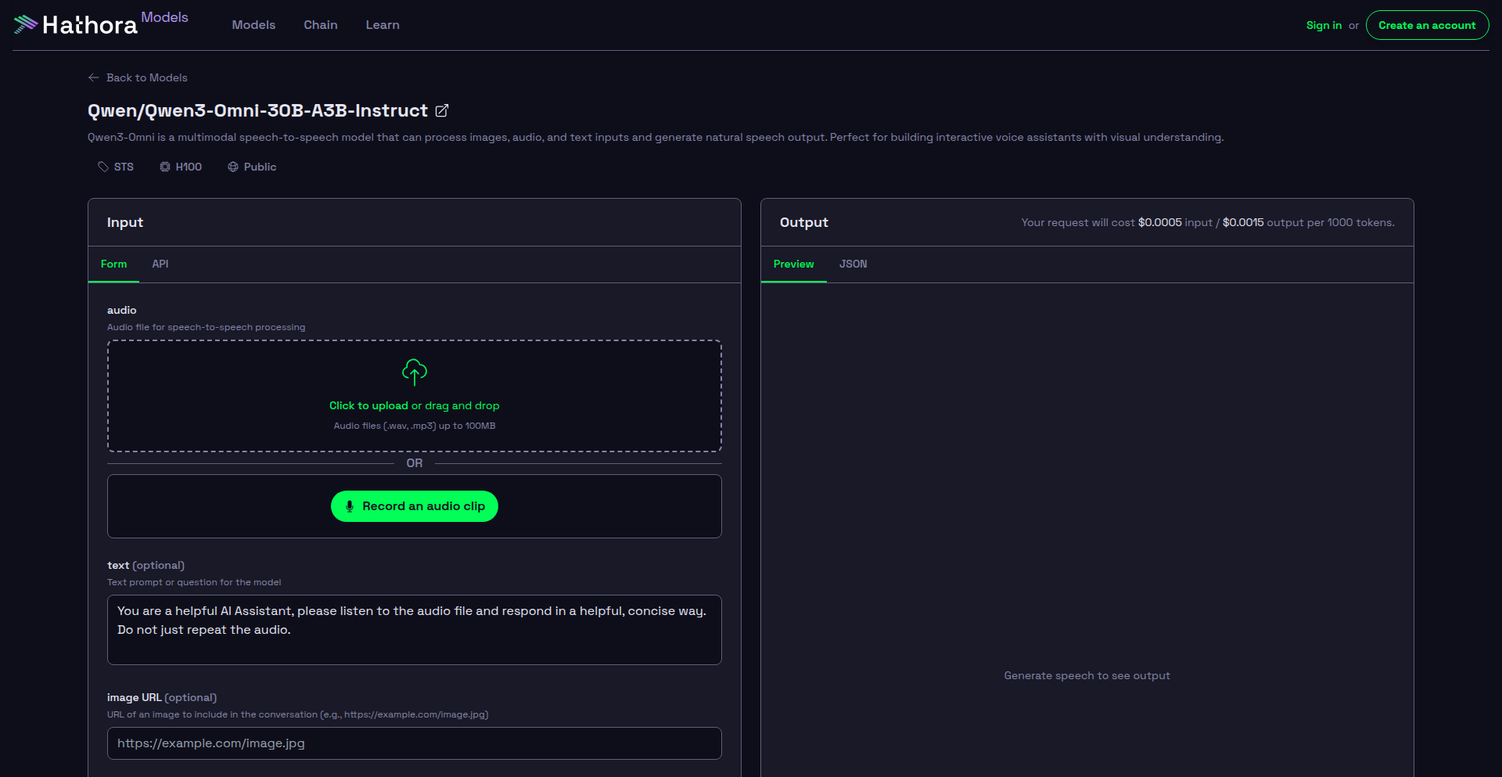Screen dimensions: 1502x777
Task: Open the Chain navigation menu item
Action: (321, 25)
